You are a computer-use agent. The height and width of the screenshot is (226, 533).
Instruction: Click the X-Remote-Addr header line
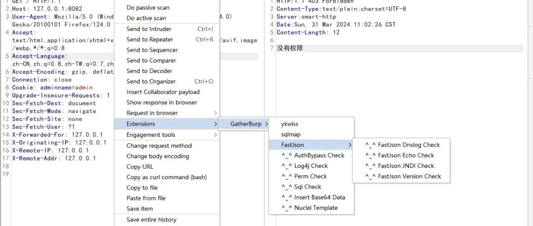pyautogui.click(x=54, y=158)
